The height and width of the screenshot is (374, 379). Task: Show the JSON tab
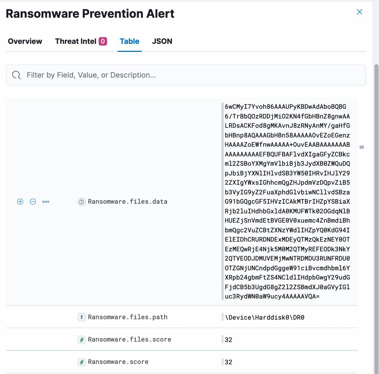point(162,41)
